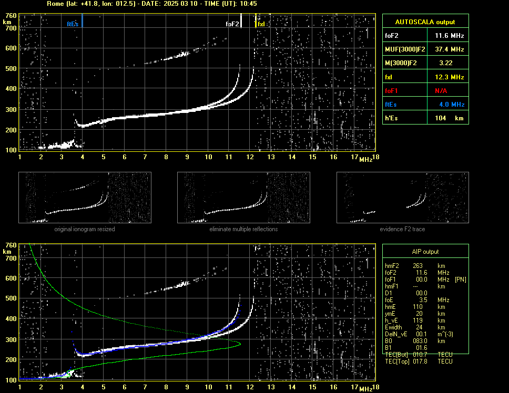
Task: Click the '[PN]' tag beside foF1
Action: pos(460,280)
